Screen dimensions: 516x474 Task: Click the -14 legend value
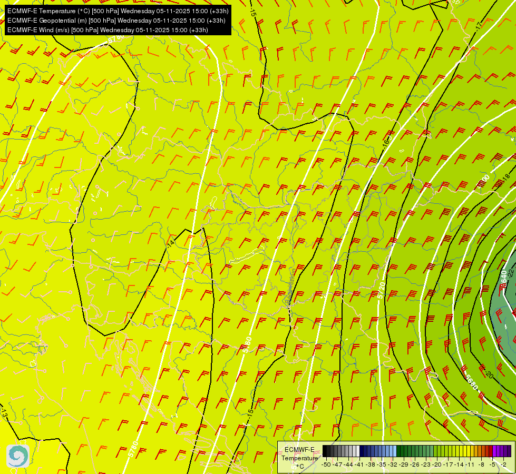pos(460,465)
